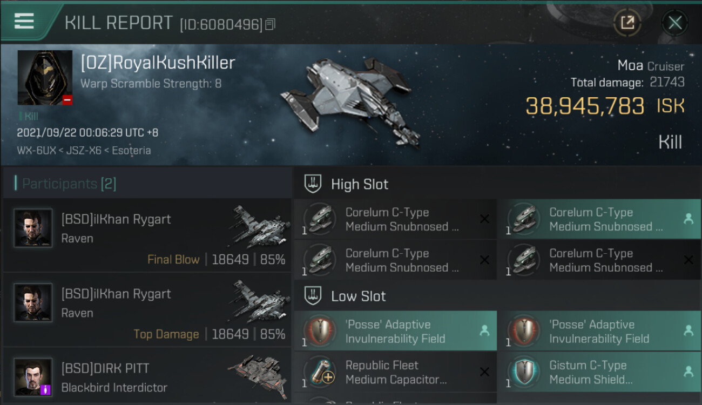Close the kill report window

[674, 23]
